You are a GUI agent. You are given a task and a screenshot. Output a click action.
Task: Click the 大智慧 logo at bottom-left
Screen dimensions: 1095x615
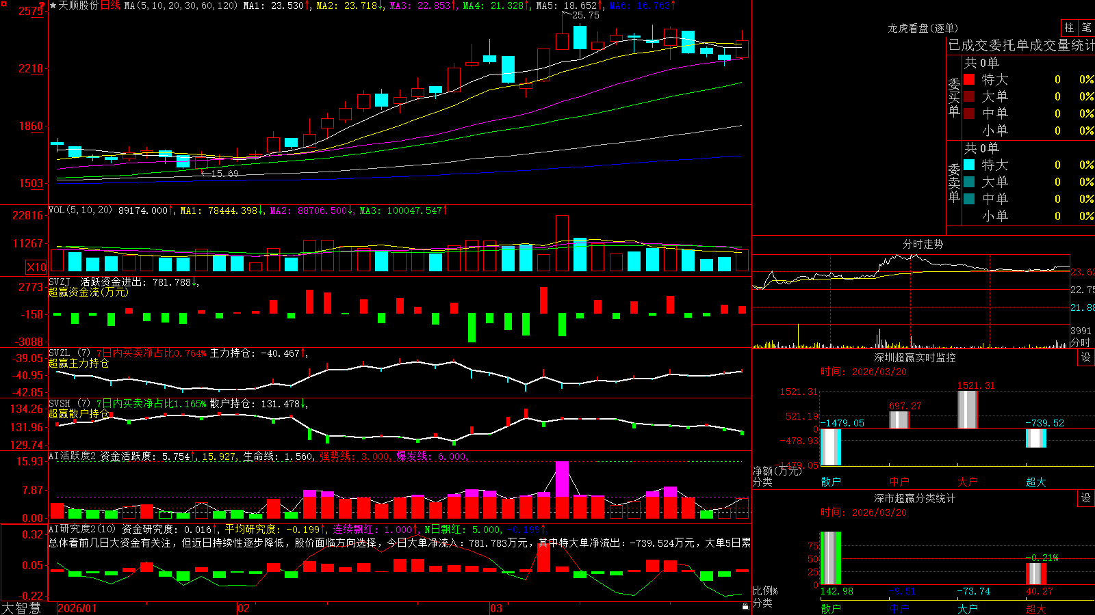21,608
